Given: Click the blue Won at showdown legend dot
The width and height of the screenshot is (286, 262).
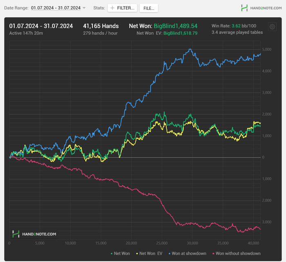Looking at the screenshot, I should (170, 253).
